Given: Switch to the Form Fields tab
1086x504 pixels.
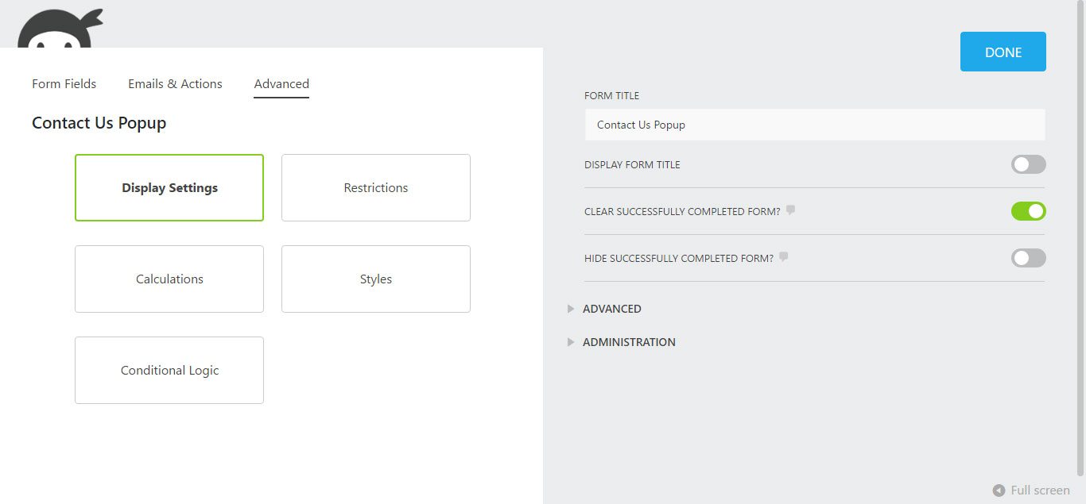Looking at the screenshot, I should click(x=64, y=83).
